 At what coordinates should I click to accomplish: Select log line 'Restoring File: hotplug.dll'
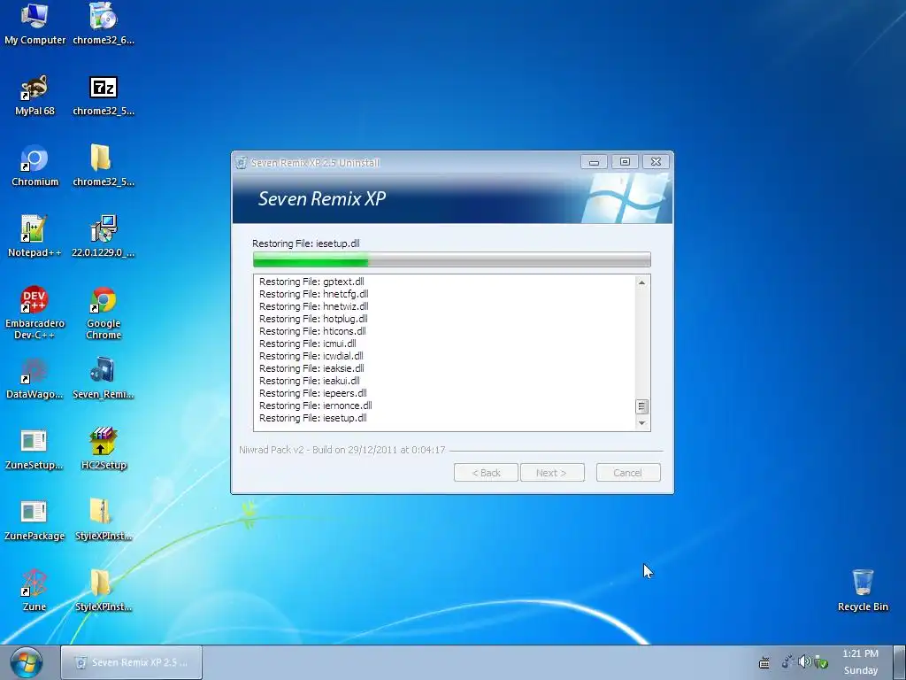[313, 319]
